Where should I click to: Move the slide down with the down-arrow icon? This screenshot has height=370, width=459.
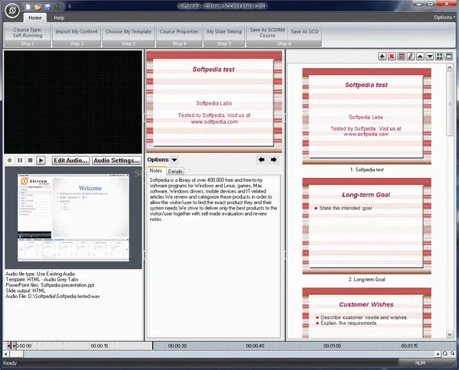(x=430, y=56)
